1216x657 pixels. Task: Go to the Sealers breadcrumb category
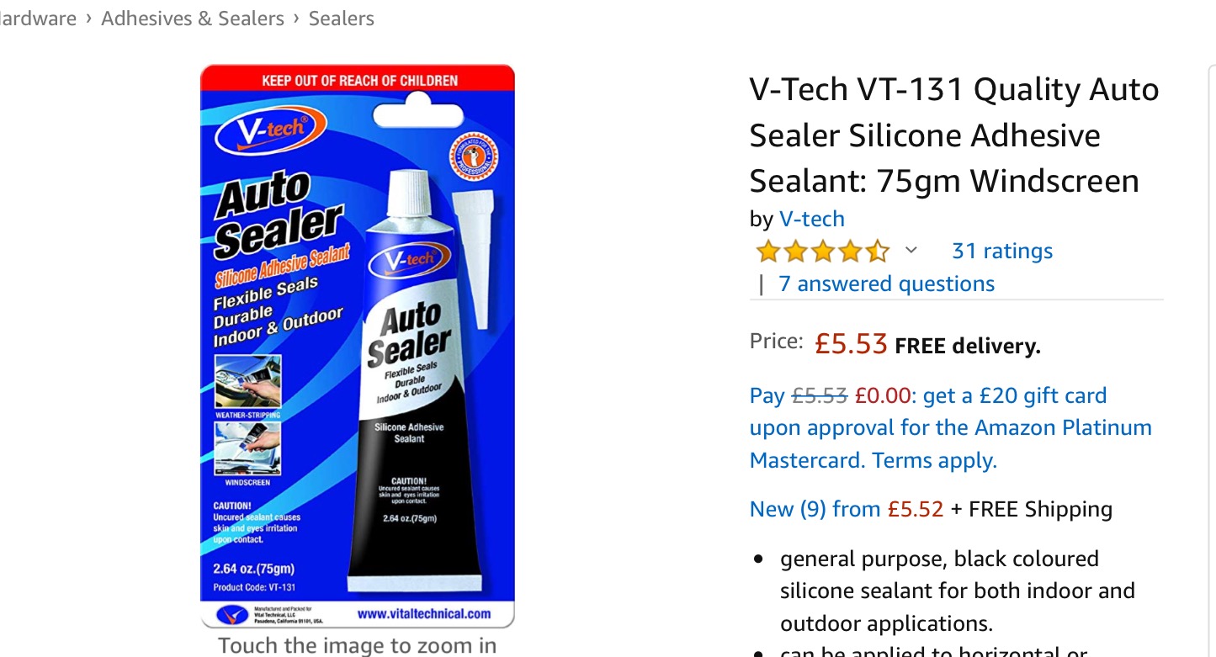coord(342,19)
